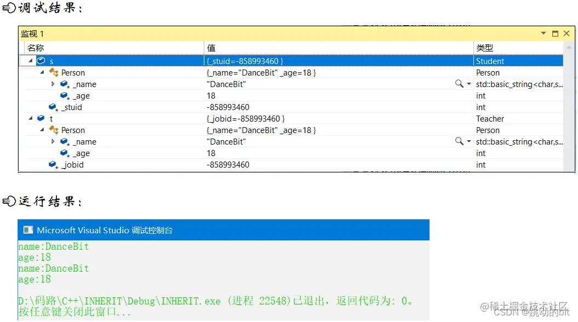The image size is (578, 322).
Task: Open text visualizer magnifier for t's _name
Action: (x=459, y=141)
